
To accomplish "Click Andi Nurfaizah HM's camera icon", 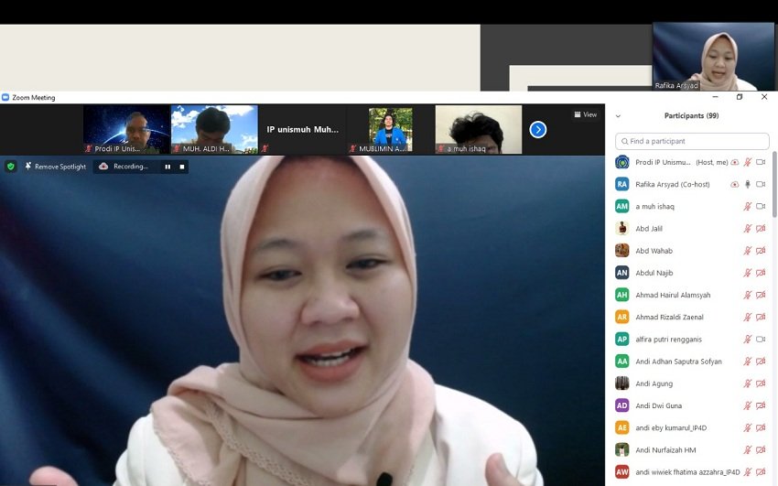I will (761, 449).
